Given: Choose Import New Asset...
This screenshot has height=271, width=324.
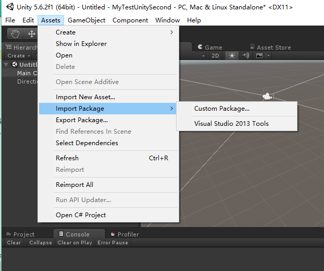Looking at the screenshot, I should tap(108, 97).
